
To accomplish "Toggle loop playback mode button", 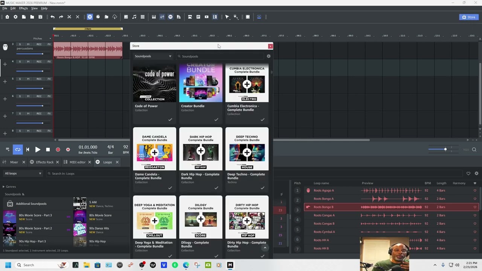I will (x=18, y=149).
